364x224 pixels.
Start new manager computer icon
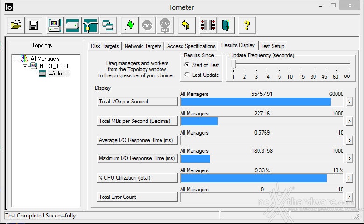[55, 25]
